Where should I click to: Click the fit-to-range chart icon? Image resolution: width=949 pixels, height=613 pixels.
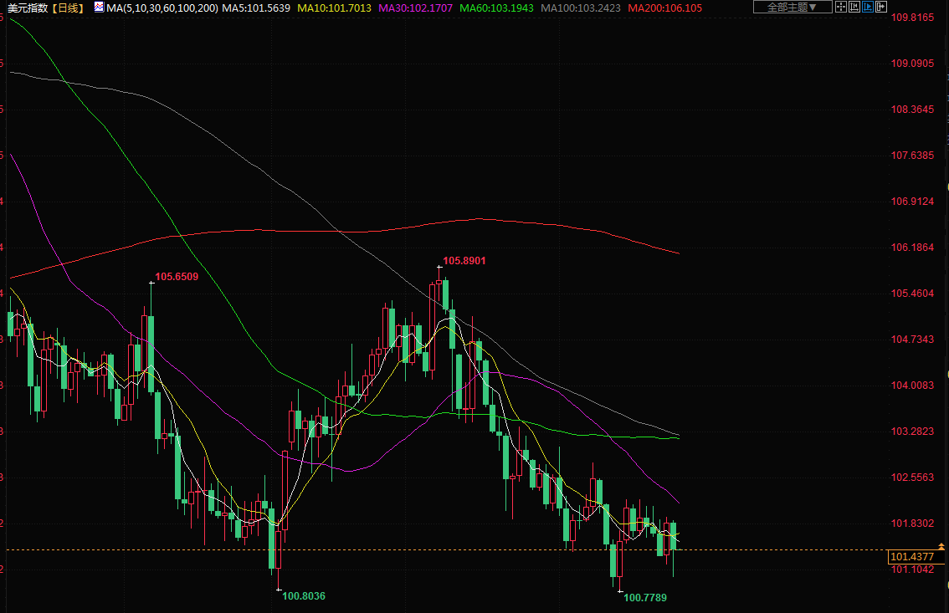coord(854,8)
